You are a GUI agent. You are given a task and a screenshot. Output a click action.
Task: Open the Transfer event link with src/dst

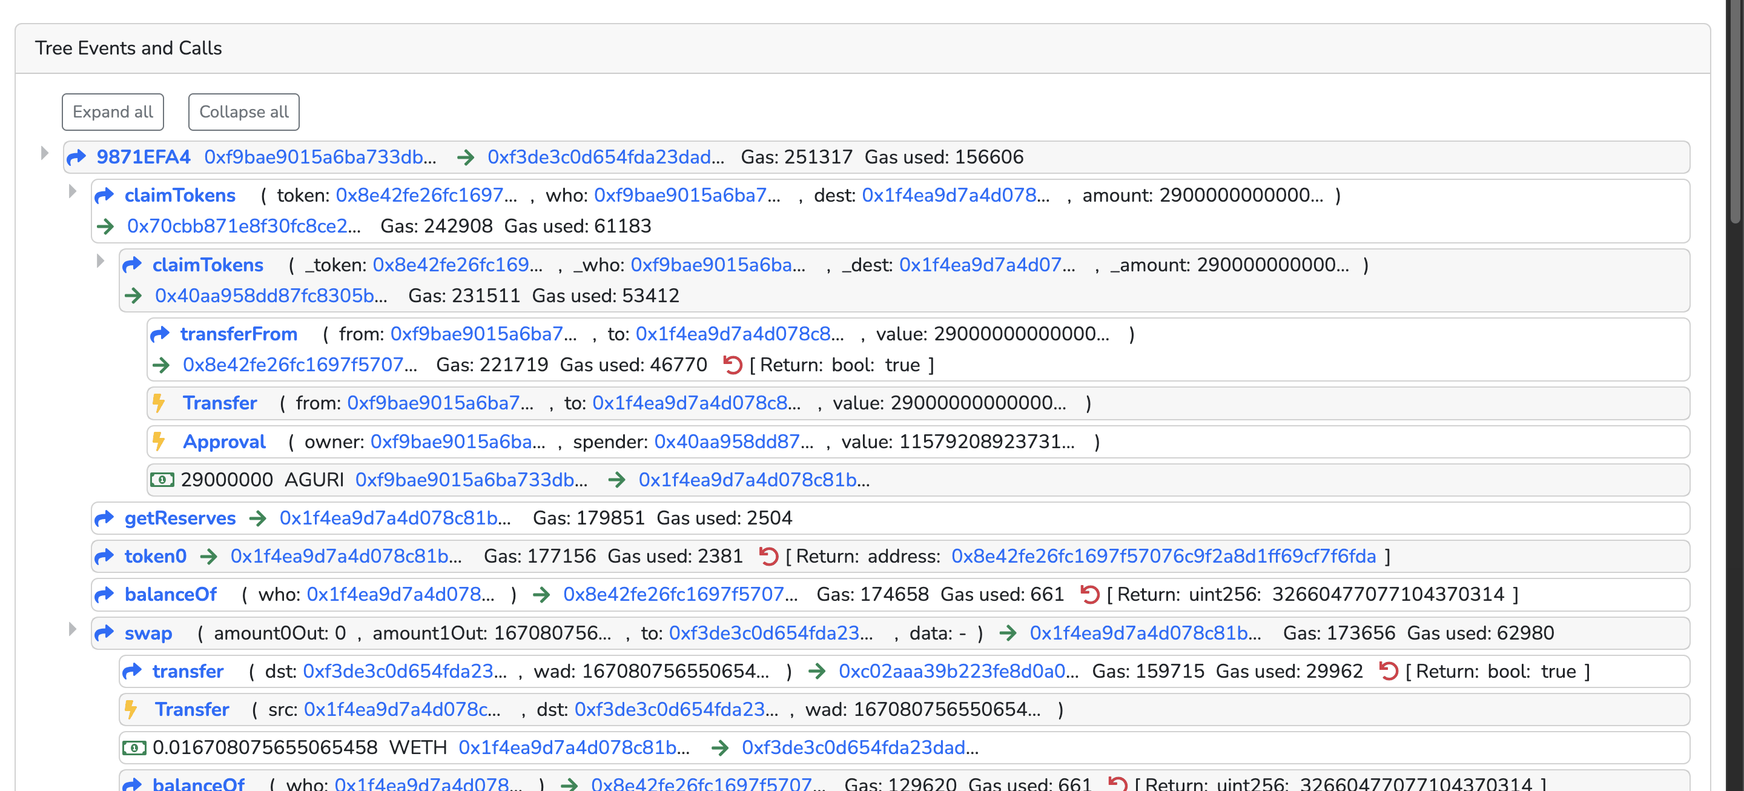(x=191, y=710)
